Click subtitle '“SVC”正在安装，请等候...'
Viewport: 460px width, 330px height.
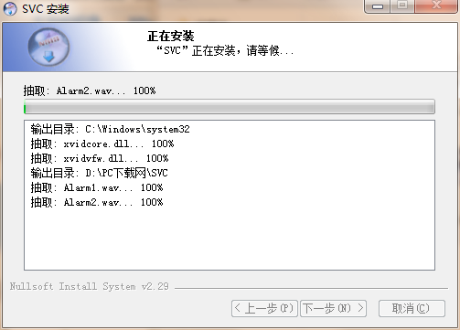point(225,50)
